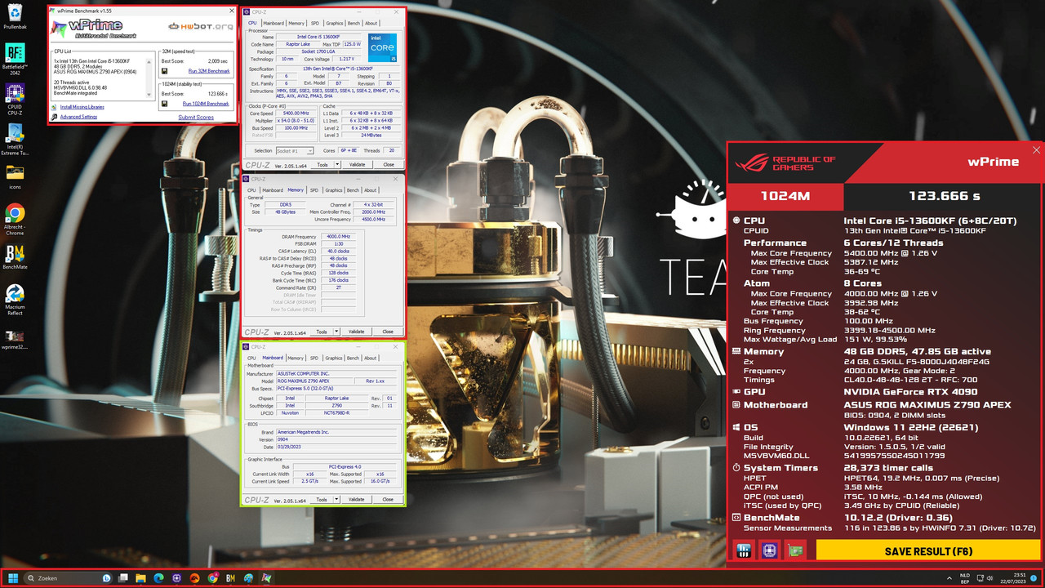Switch to SPD tab in the CPU-Z processor window
Viewport: 1045px width, 588px height.
(315, 24)
